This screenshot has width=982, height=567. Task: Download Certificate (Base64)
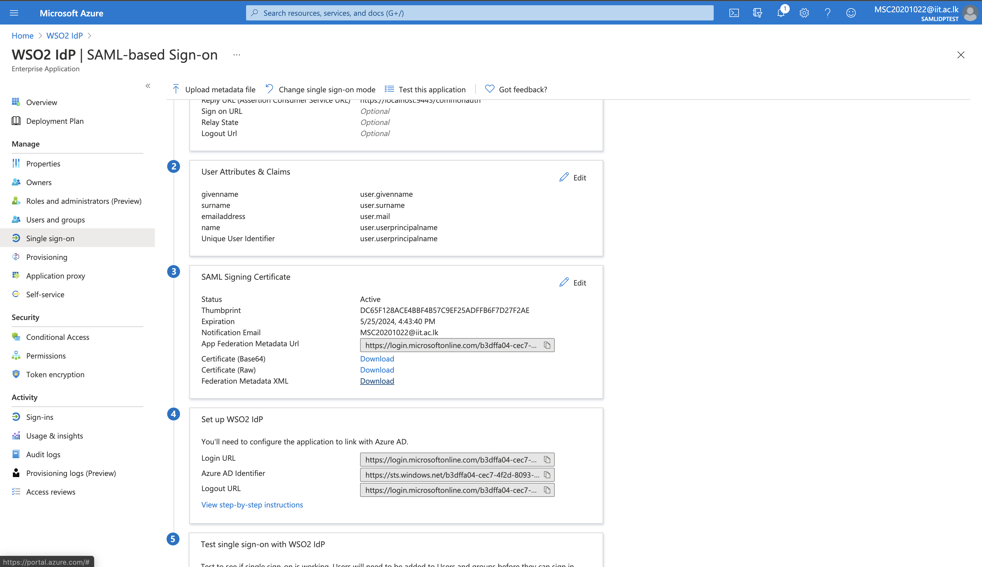377,359
